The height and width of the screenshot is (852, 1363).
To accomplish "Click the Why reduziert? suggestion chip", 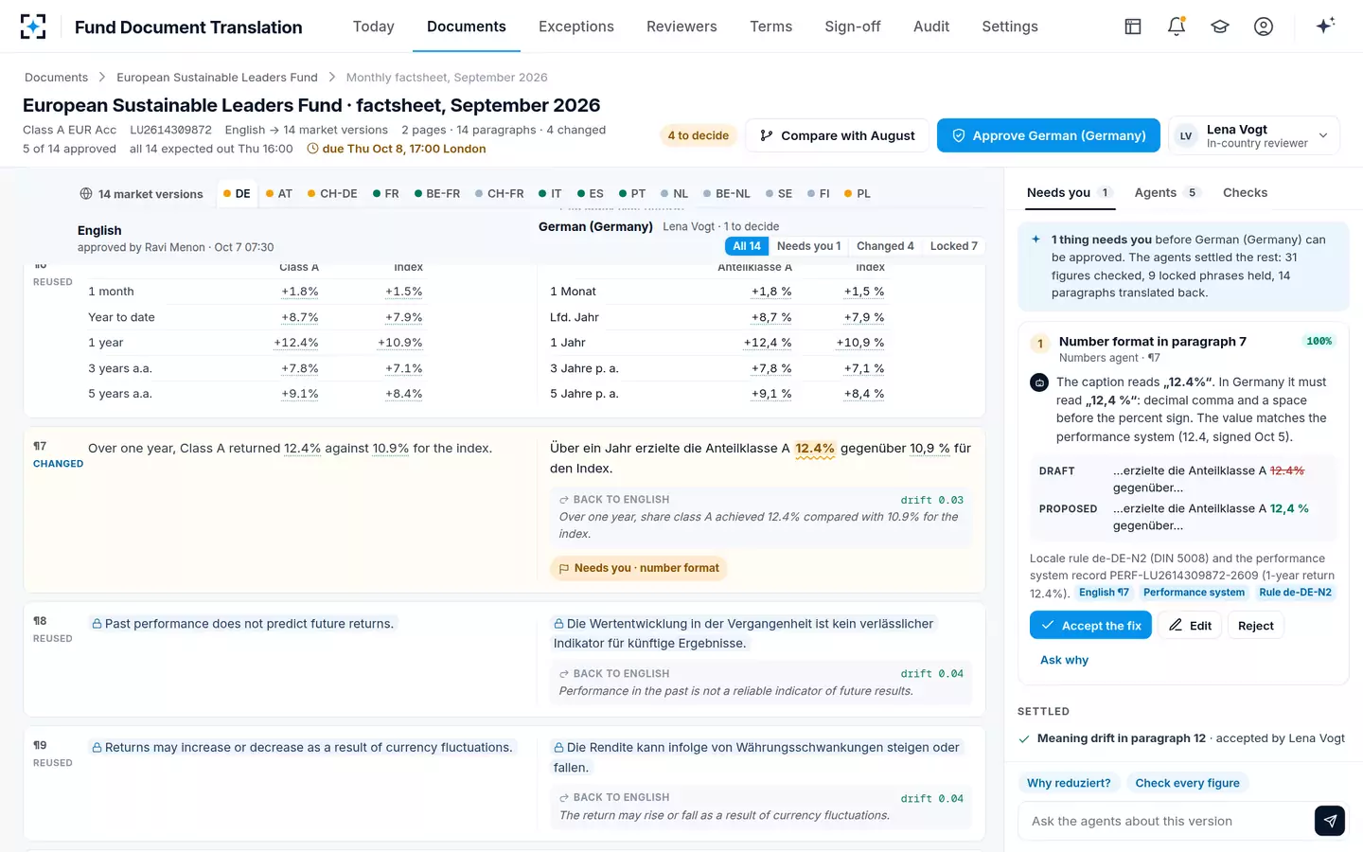I will (x=1070, y=783).
